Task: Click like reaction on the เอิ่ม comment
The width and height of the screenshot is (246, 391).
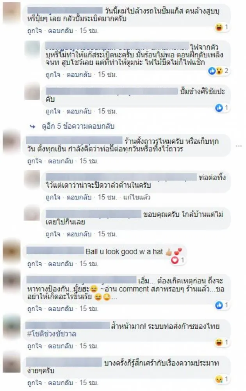Action: tap(219, 305)
